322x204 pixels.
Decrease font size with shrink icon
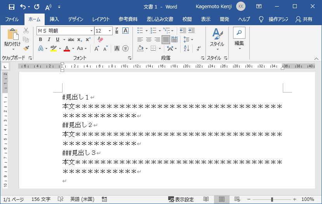point(106,48)
